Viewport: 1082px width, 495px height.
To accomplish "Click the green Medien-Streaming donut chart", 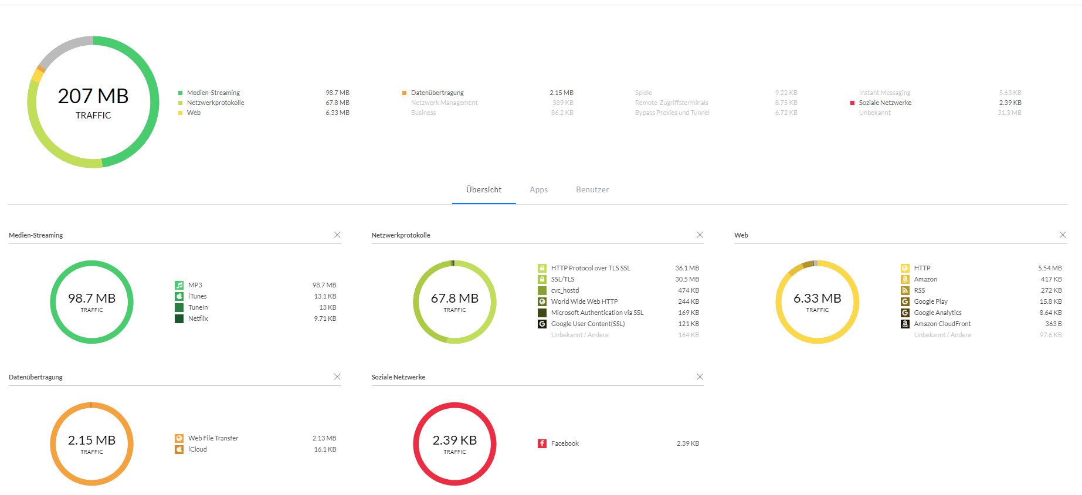I will 92,302.
